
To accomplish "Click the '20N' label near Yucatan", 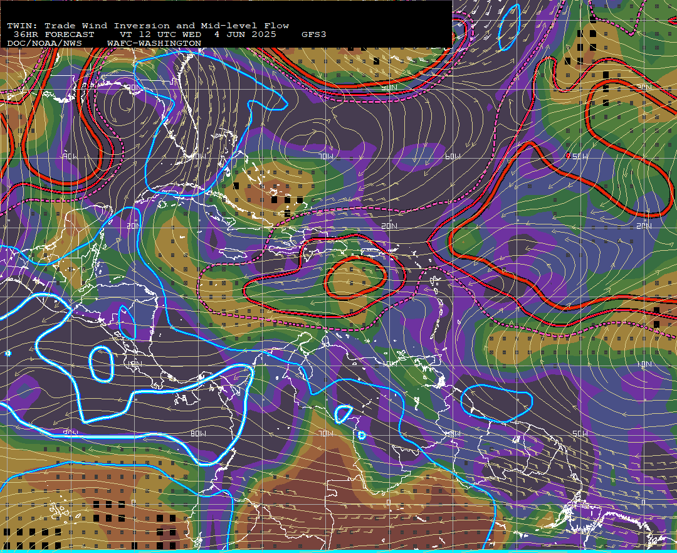I will coord(134,226).
